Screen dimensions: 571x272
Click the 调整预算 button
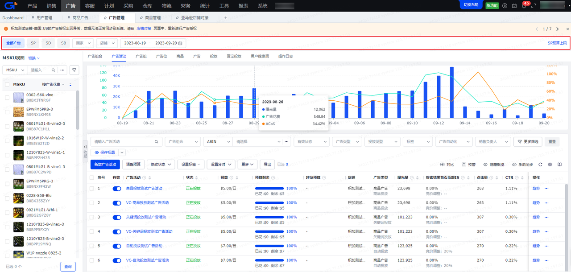click(x=134, y=165)
